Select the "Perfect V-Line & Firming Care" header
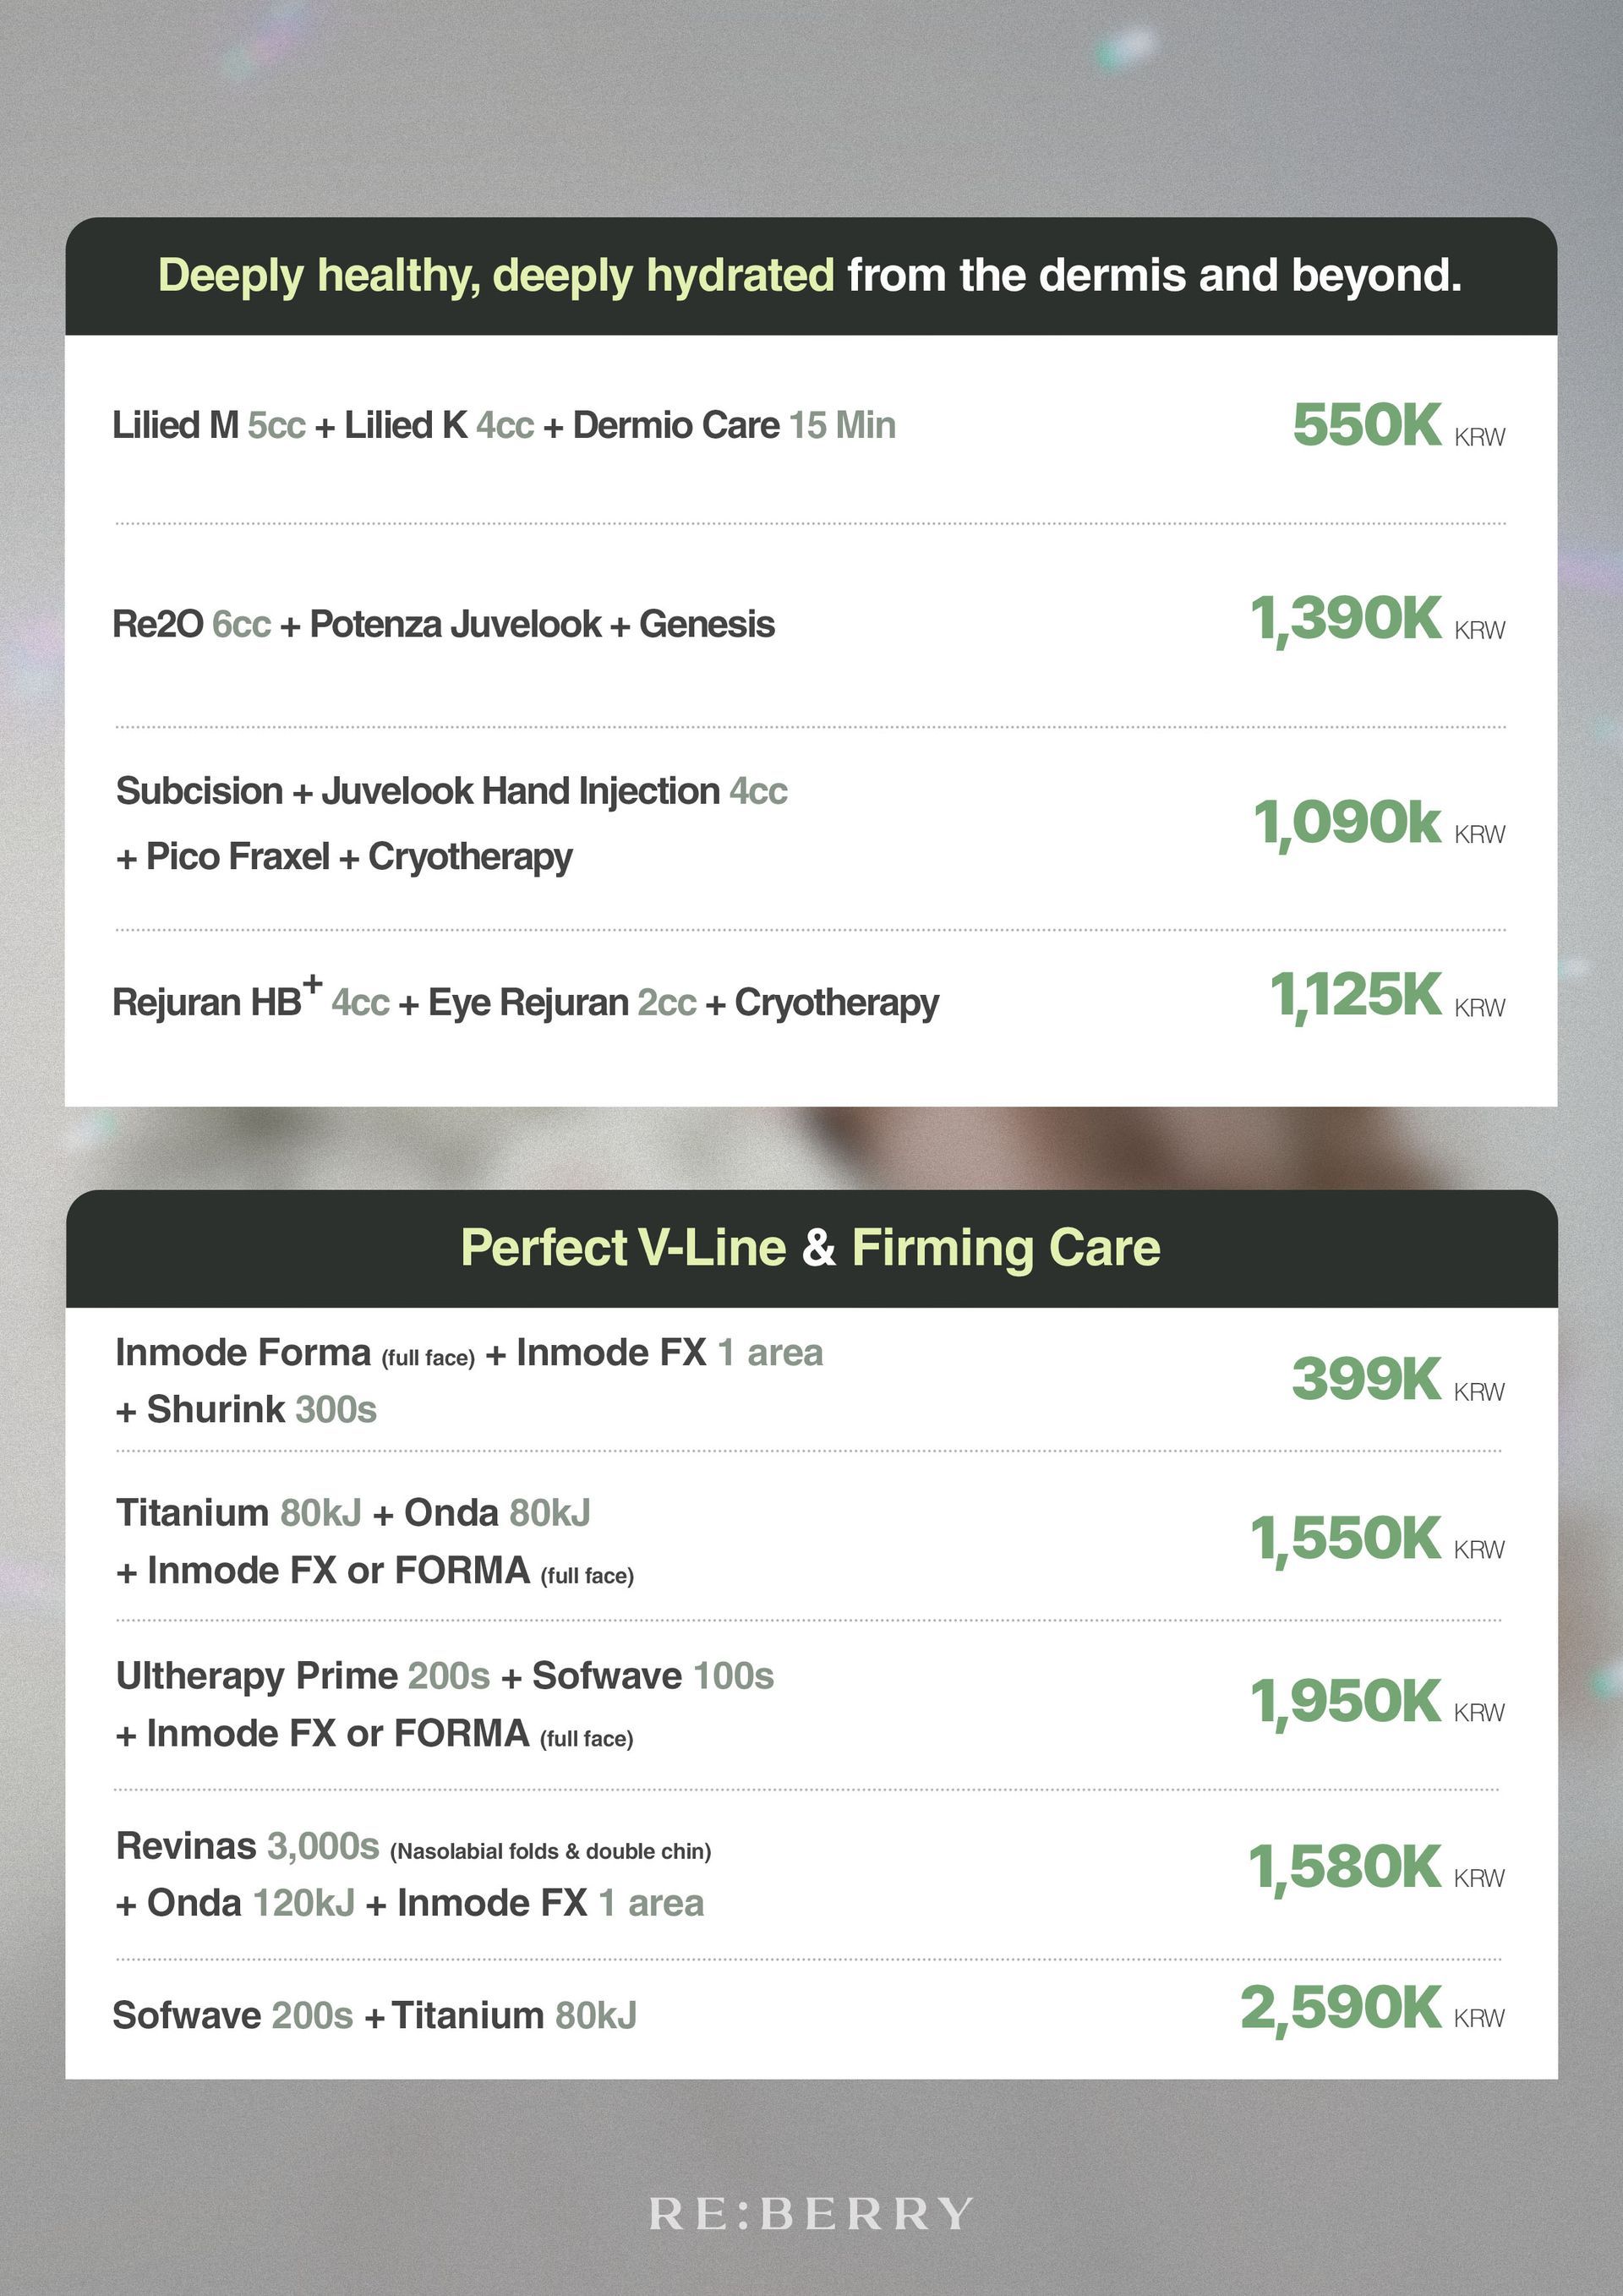The height and width of the screenshot is (2296, 1623). tap(810, 1248)
